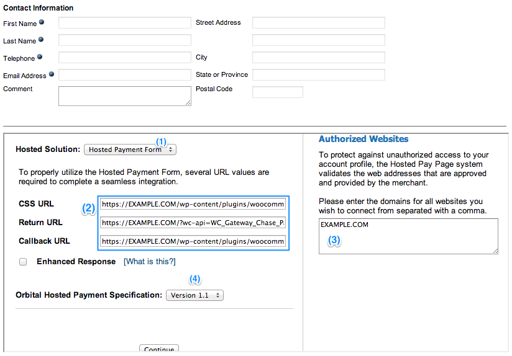Click the 'Callback URL' label
Image resolution: width=512 pixels, height=356 pixels.
[44, 241]
